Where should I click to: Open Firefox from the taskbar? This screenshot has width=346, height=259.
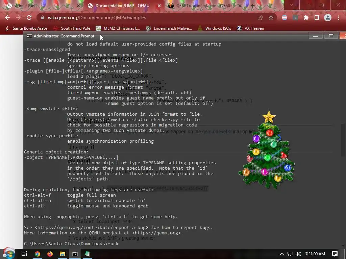click(50, 254)
